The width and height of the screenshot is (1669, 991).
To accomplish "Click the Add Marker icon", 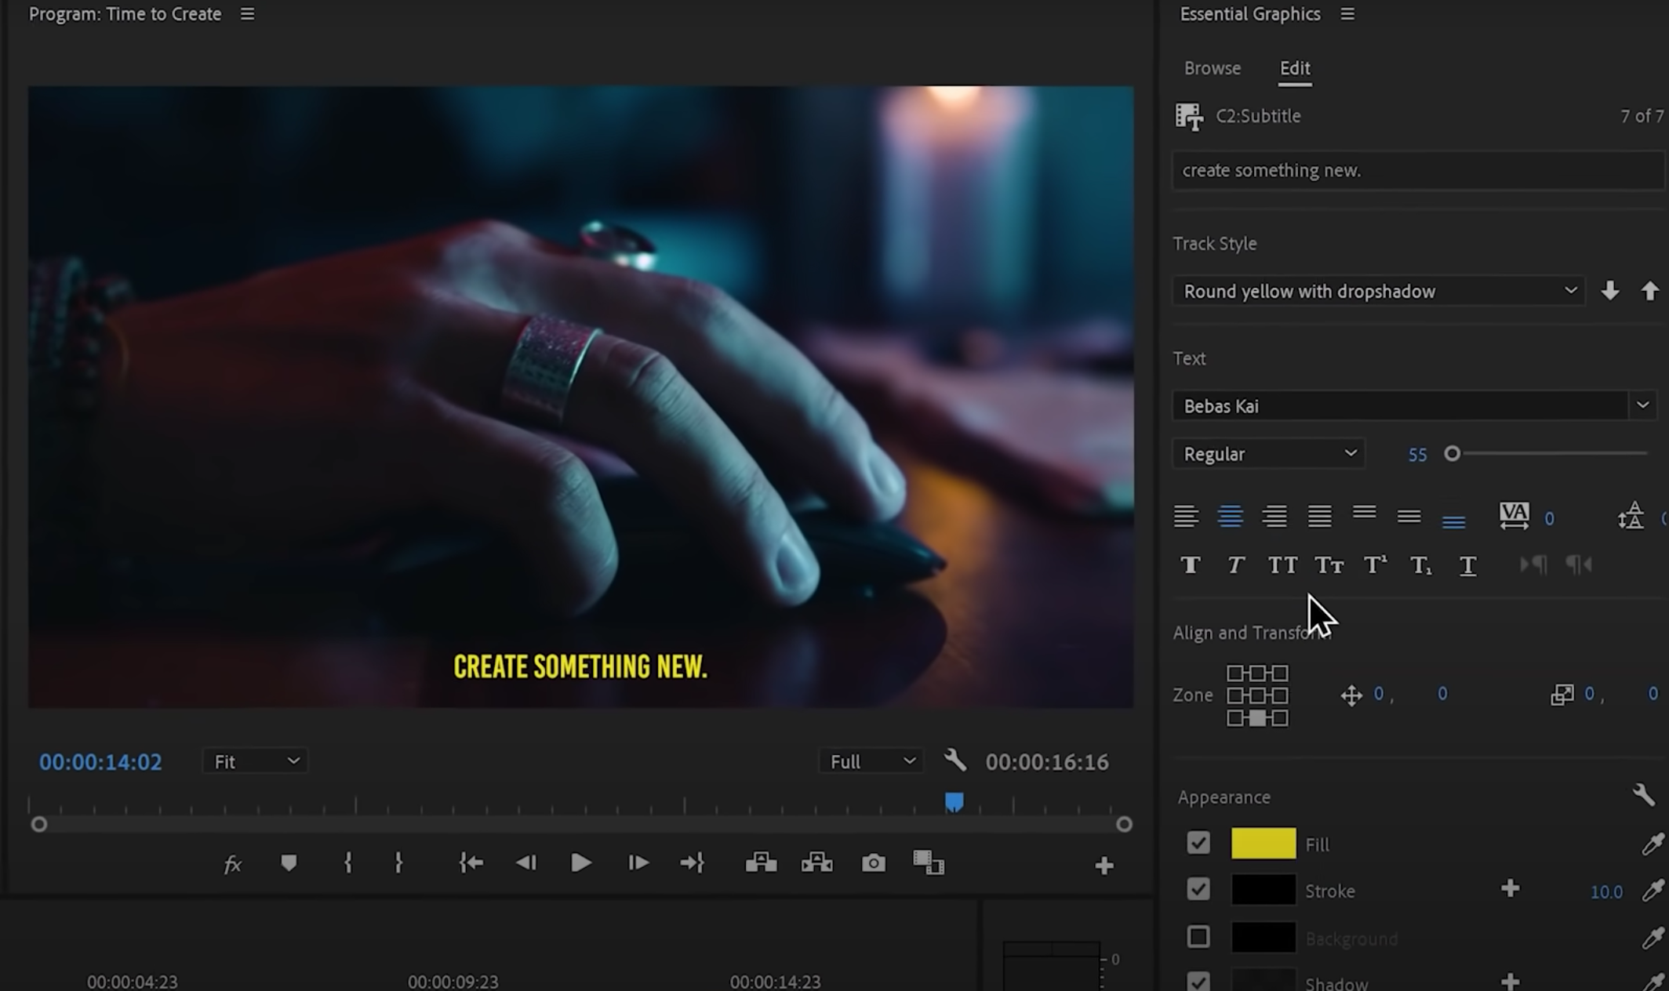I will (x=289, y=863).
